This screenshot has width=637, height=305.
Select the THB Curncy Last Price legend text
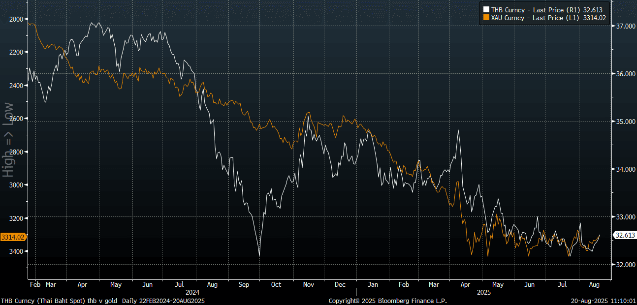546,10
